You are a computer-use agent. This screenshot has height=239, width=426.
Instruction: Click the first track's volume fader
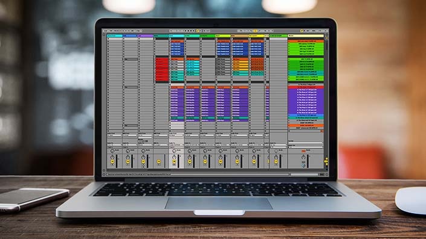[x=117, y=161]
